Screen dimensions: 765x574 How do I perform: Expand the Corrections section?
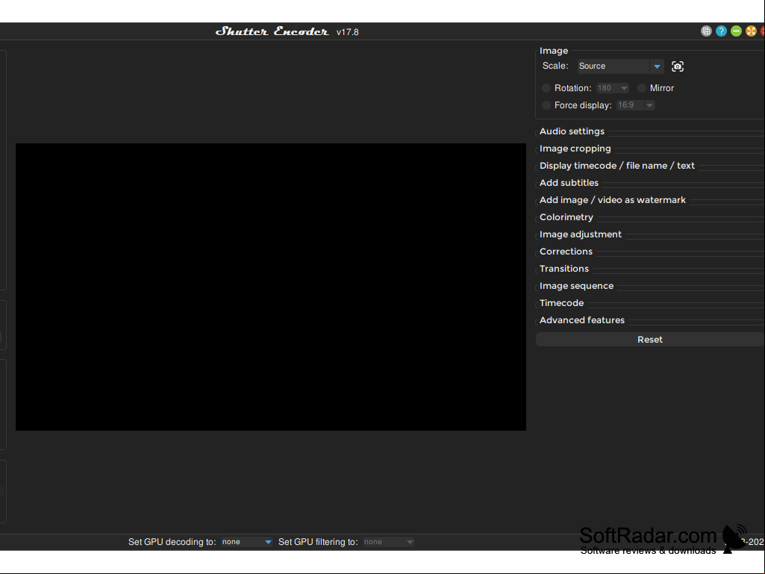(x=566, y=252)
